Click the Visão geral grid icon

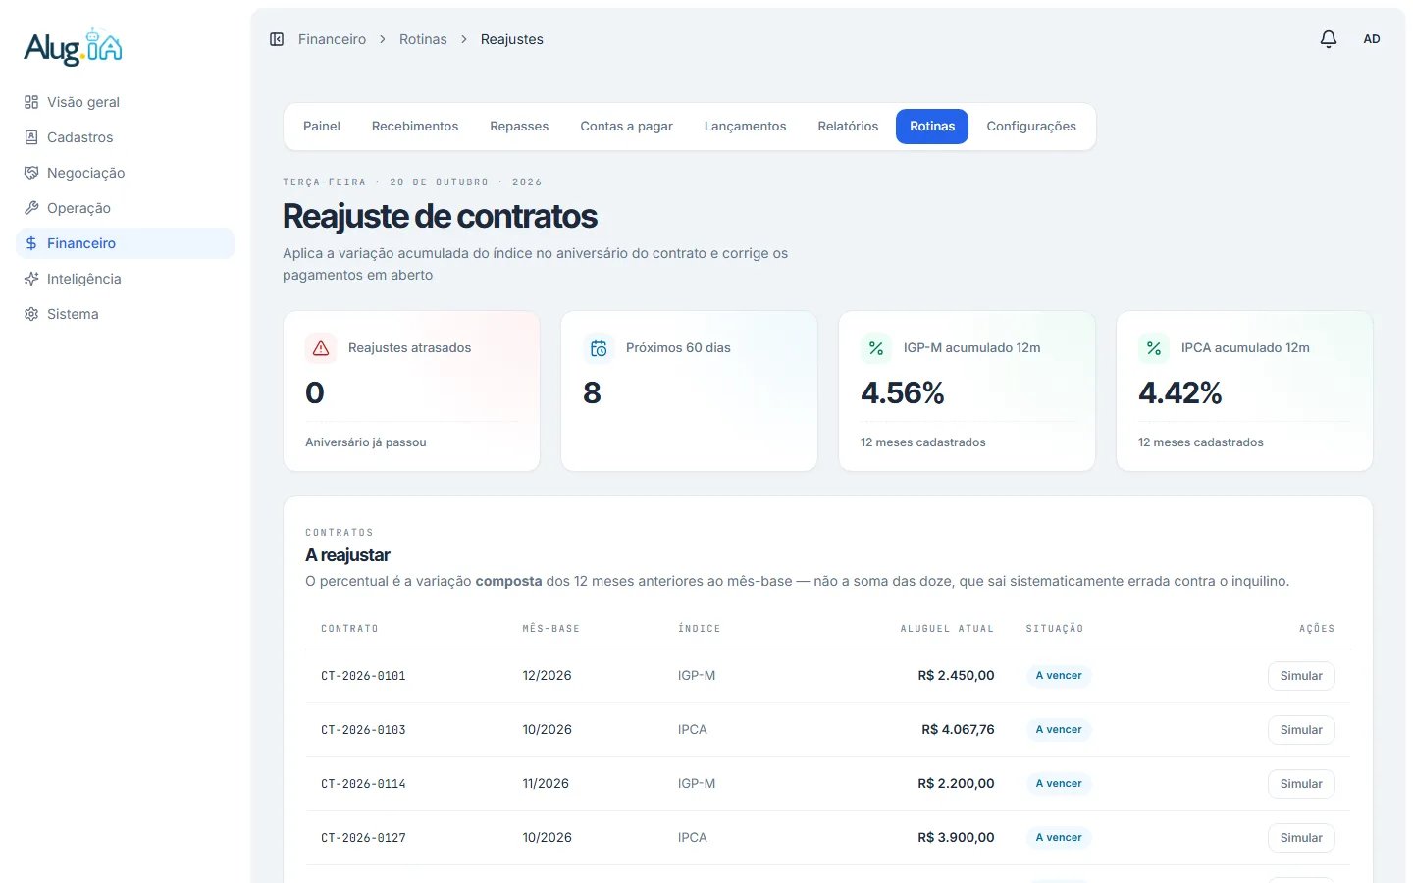[31, 102]
